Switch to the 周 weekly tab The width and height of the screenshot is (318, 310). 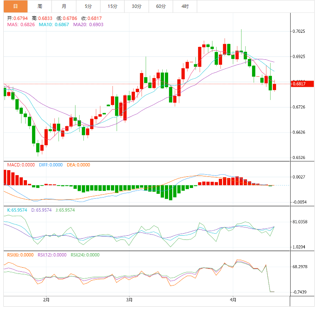tap(39, 6)
